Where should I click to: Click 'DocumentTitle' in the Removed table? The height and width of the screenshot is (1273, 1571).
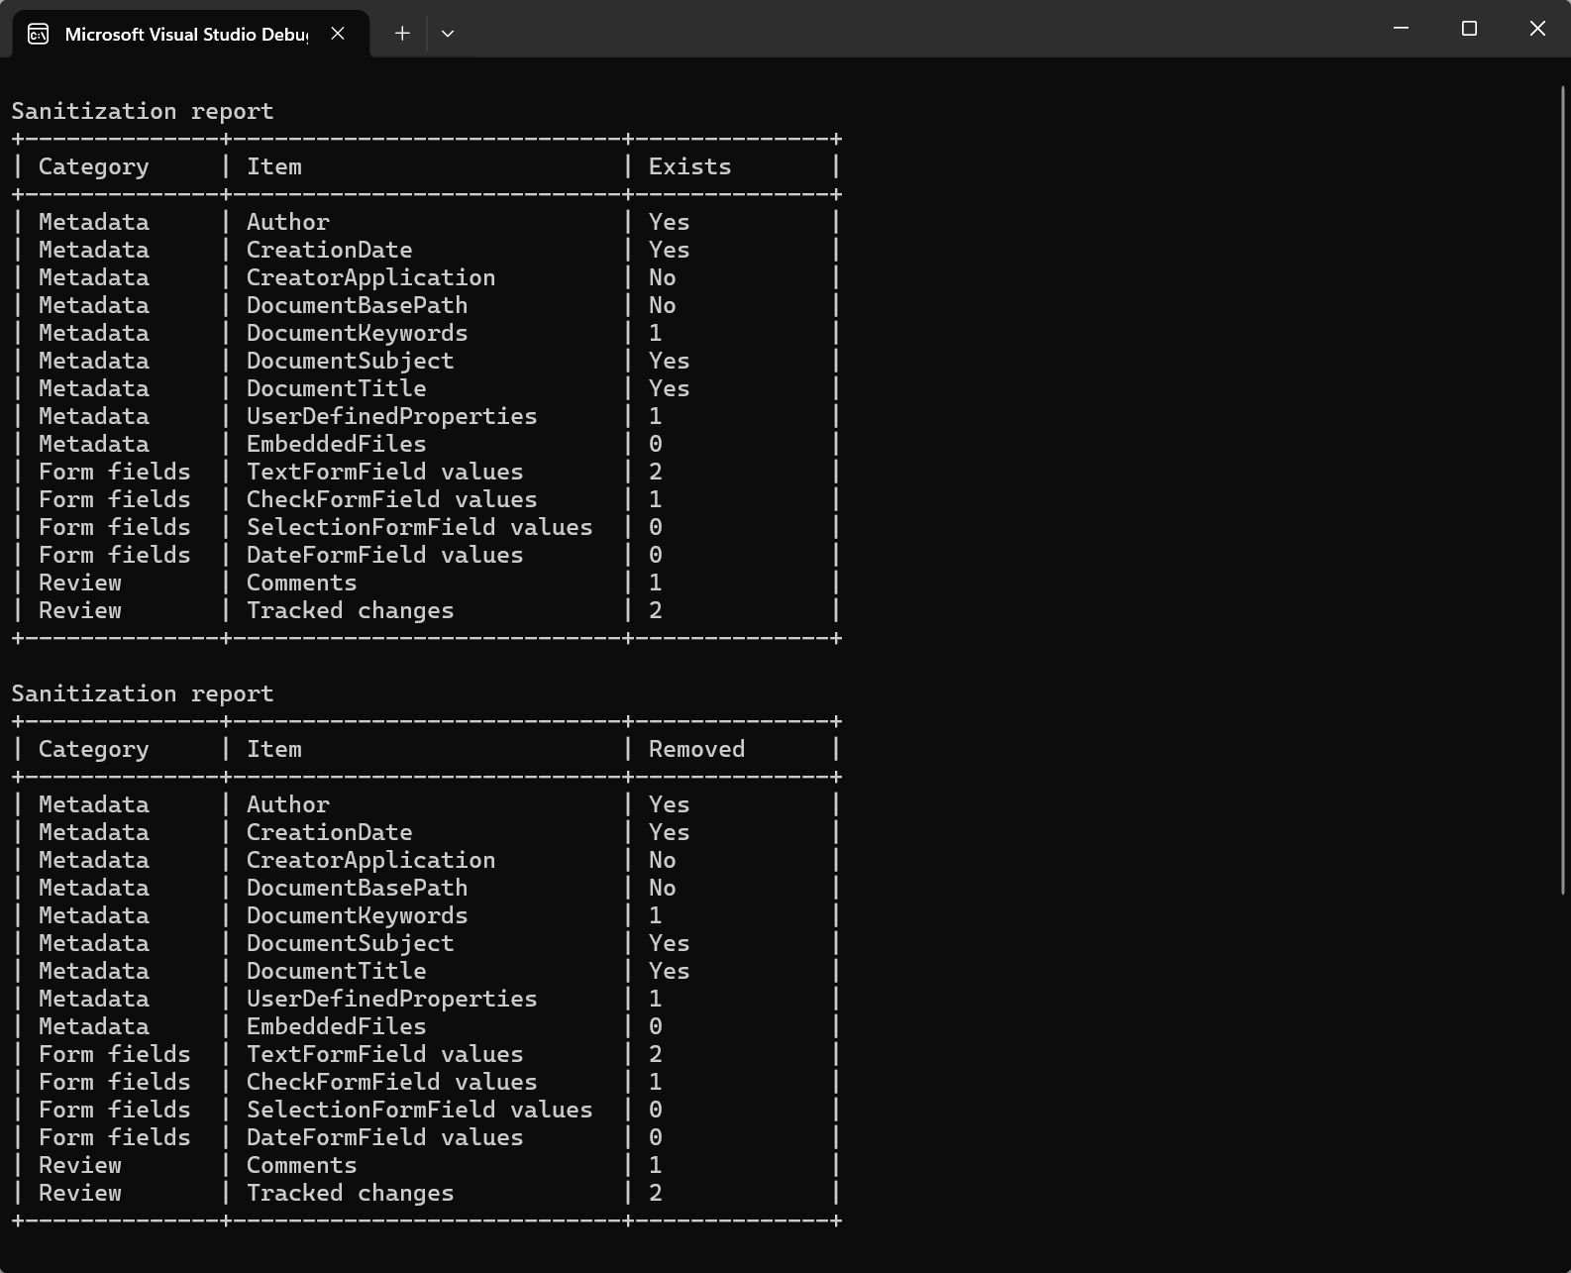[337, 971]
